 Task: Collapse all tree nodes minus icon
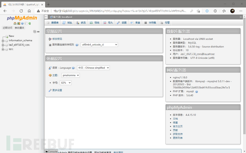pos(35,32)
